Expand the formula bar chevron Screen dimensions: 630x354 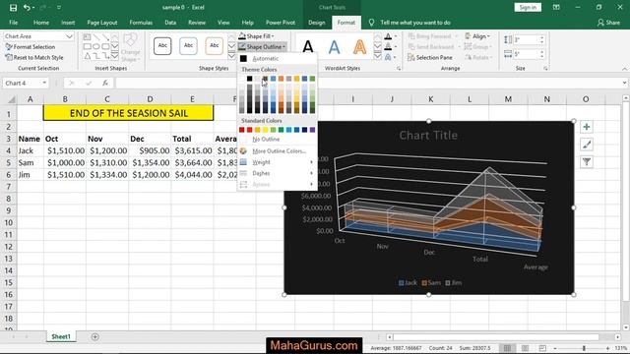coord(624,83)
